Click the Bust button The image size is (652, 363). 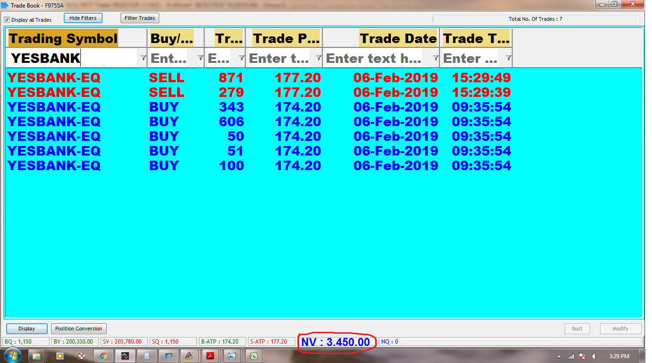coord(577,328)
